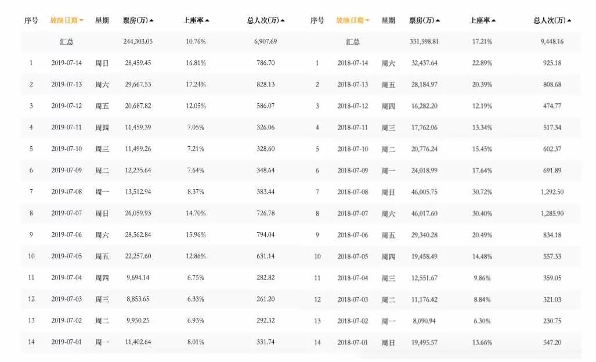
Task: Click date 2018-07-07
Action: (353, 213)
